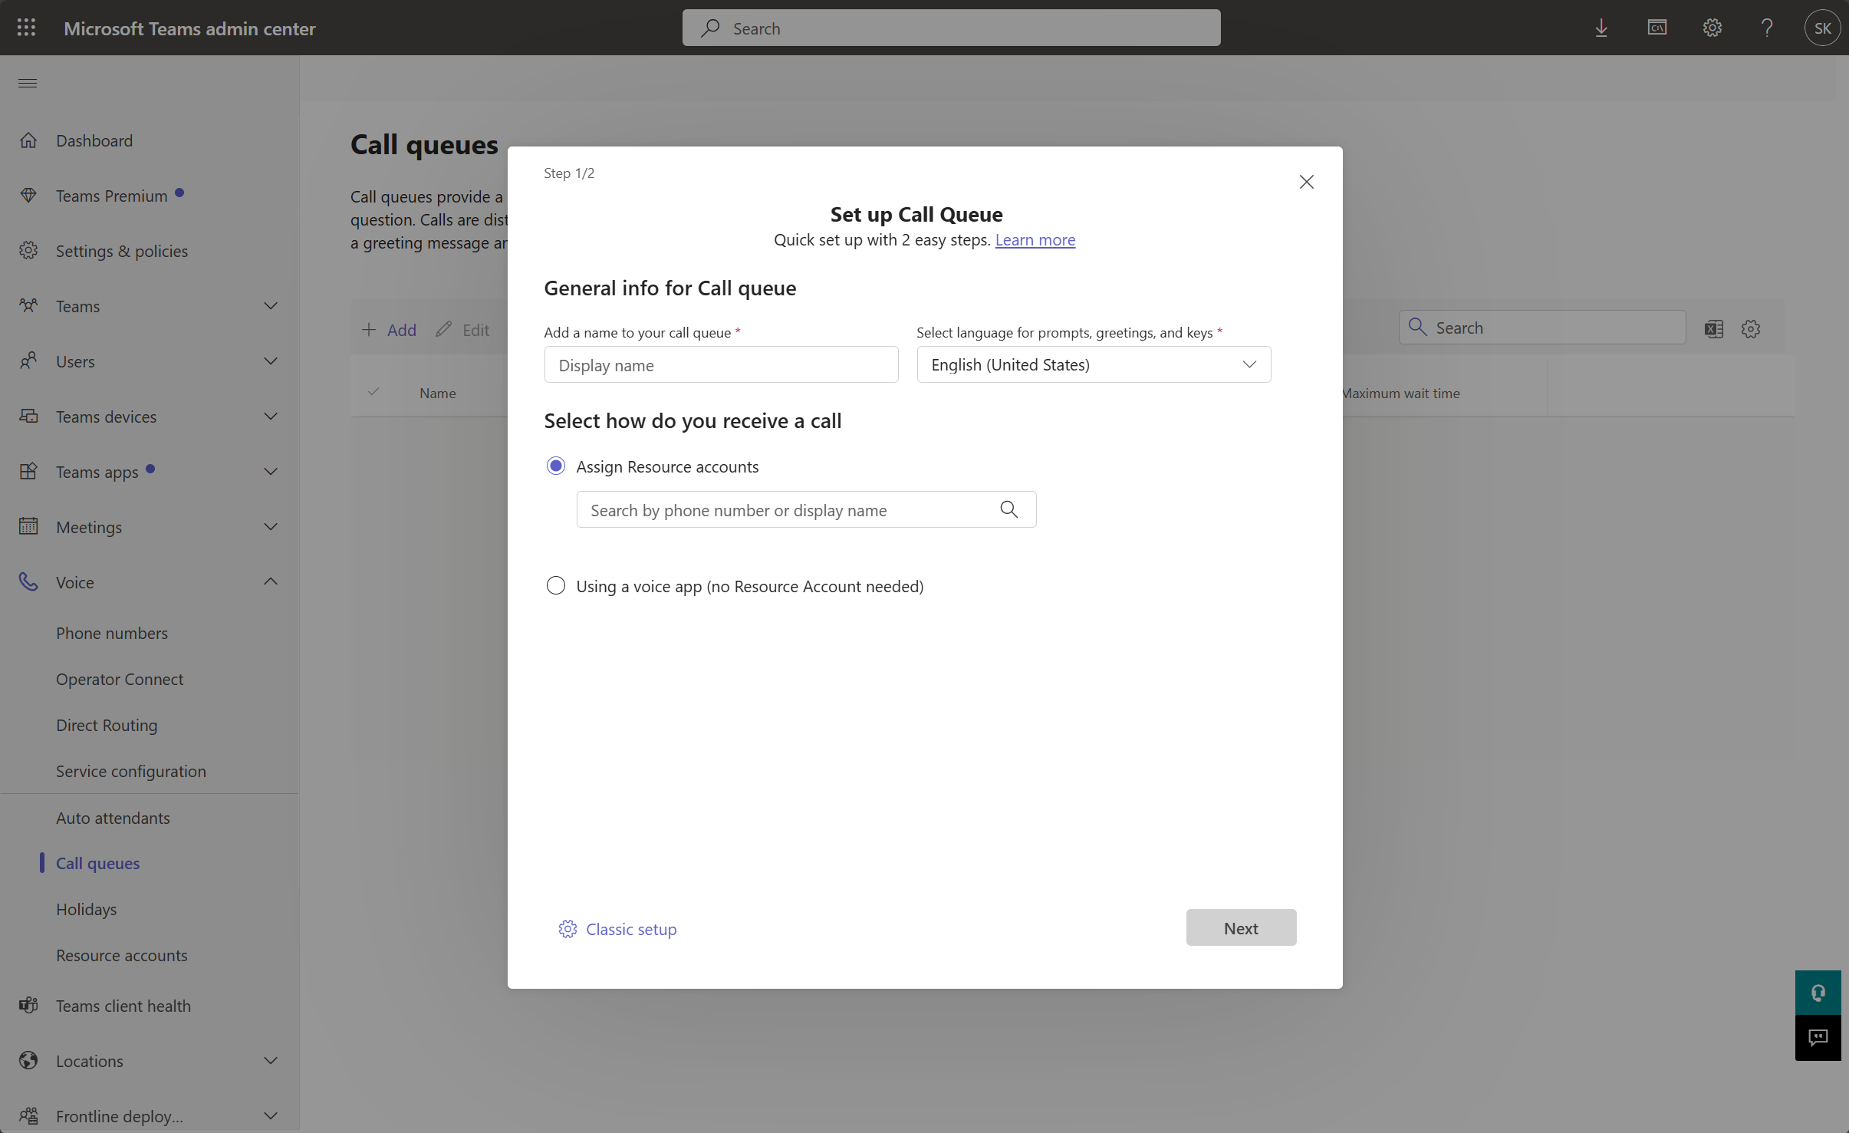Click the Teams devices icon
1849x1133 pixels.
[x=28, y=417]
